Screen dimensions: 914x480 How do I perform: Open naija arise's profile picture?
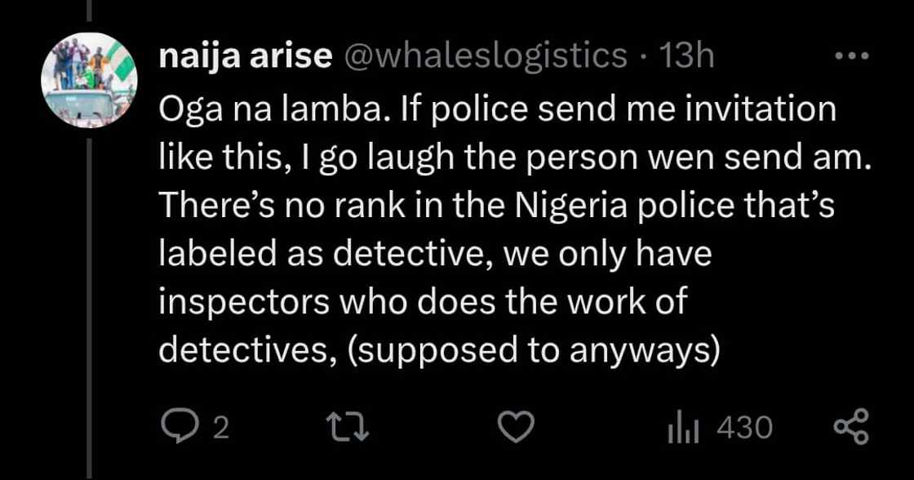(x=89, y=80)
